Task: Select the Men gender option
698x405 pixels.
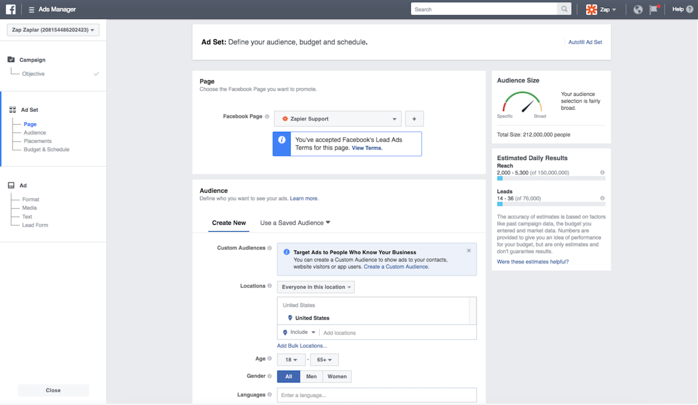Action: click(x=311, y=377)
